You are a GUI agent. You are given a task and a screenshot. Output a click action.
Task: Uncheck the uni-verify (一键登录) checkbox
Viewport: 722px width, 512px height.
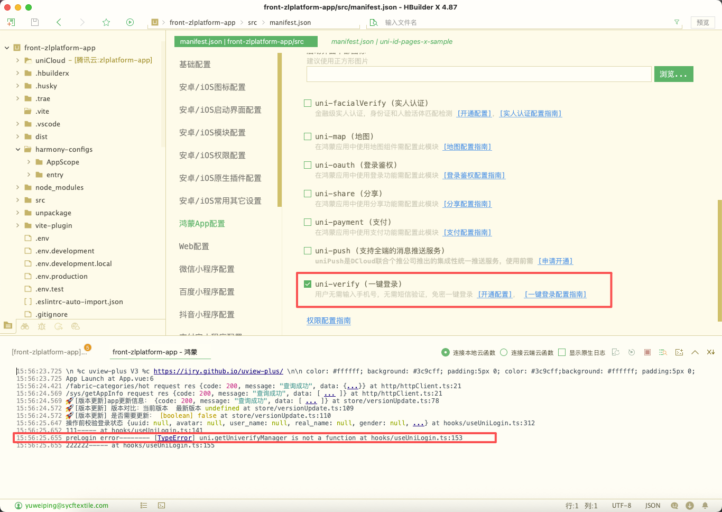(308, 284)
